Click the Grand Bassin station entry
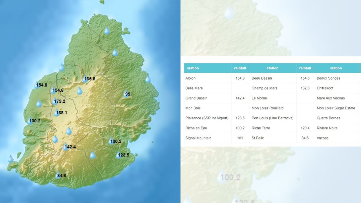 [196, 98]
